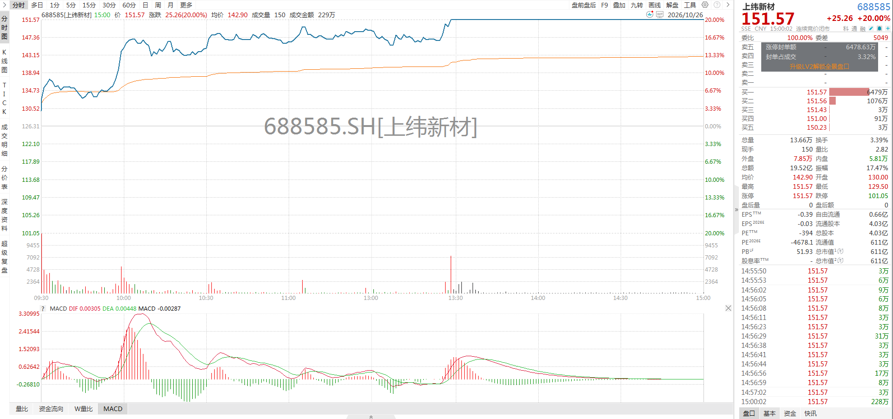Toggle 盘前盘后 pre/post market display
Image resolution: width=893 pixels, height=419 pixels.
tap(583, 5)
